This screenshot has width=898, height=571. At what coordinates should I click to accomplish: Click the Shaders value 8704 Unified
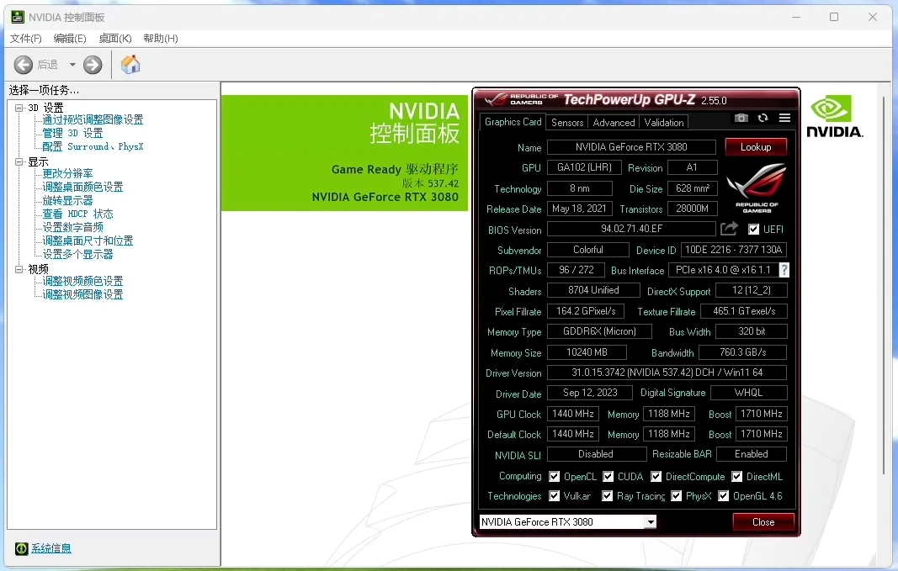coord(593,290)
